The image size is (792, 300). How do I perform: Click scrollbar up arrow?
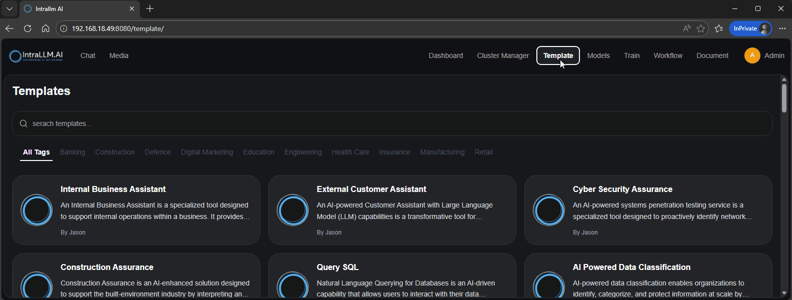[784, 79]
